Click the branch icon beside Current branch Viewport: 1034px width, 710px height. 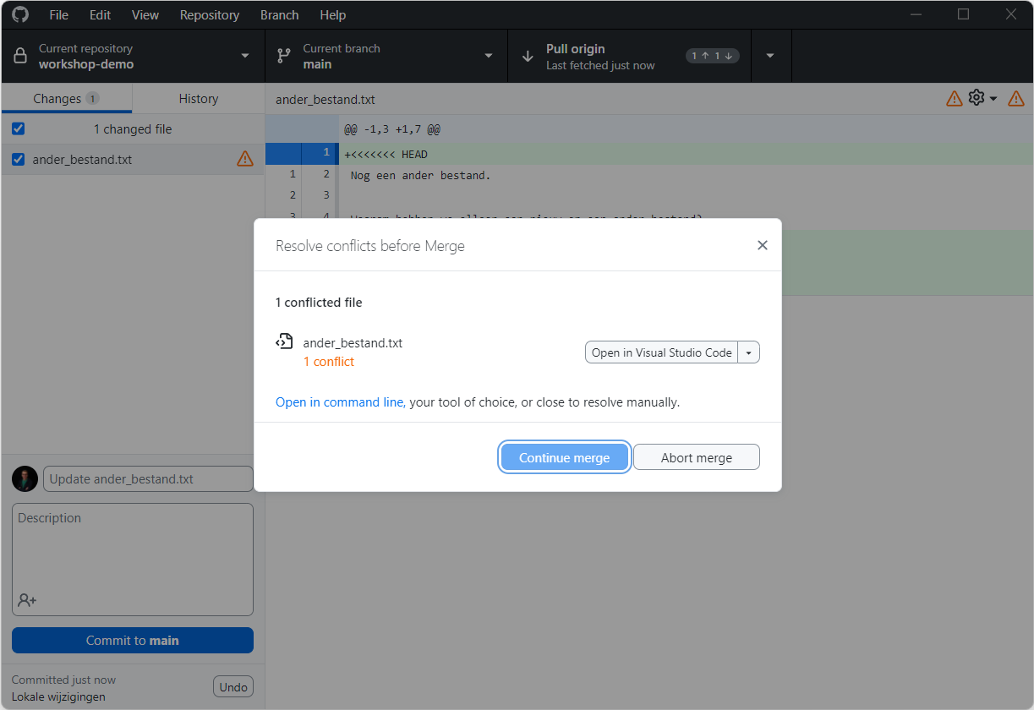tap(284, 56)
